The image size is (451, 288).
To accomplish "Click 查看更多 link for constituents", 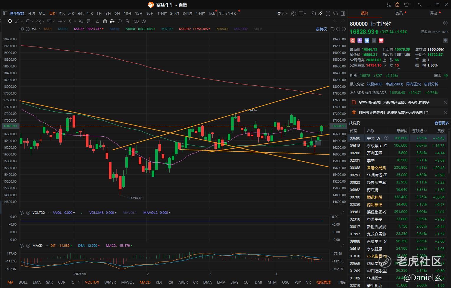I will (442, 123).
